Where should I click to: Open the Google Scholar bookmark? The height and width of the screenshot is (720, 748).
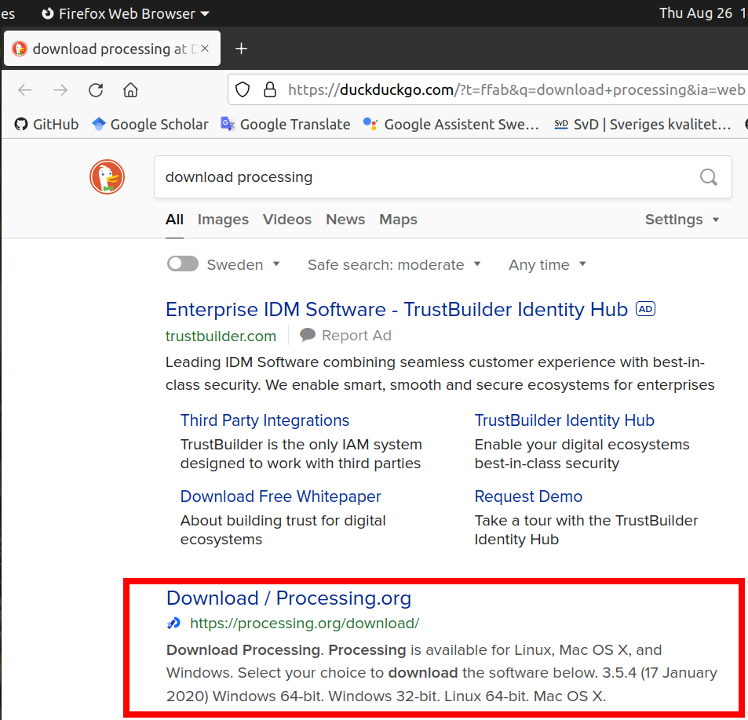(150, 125)
